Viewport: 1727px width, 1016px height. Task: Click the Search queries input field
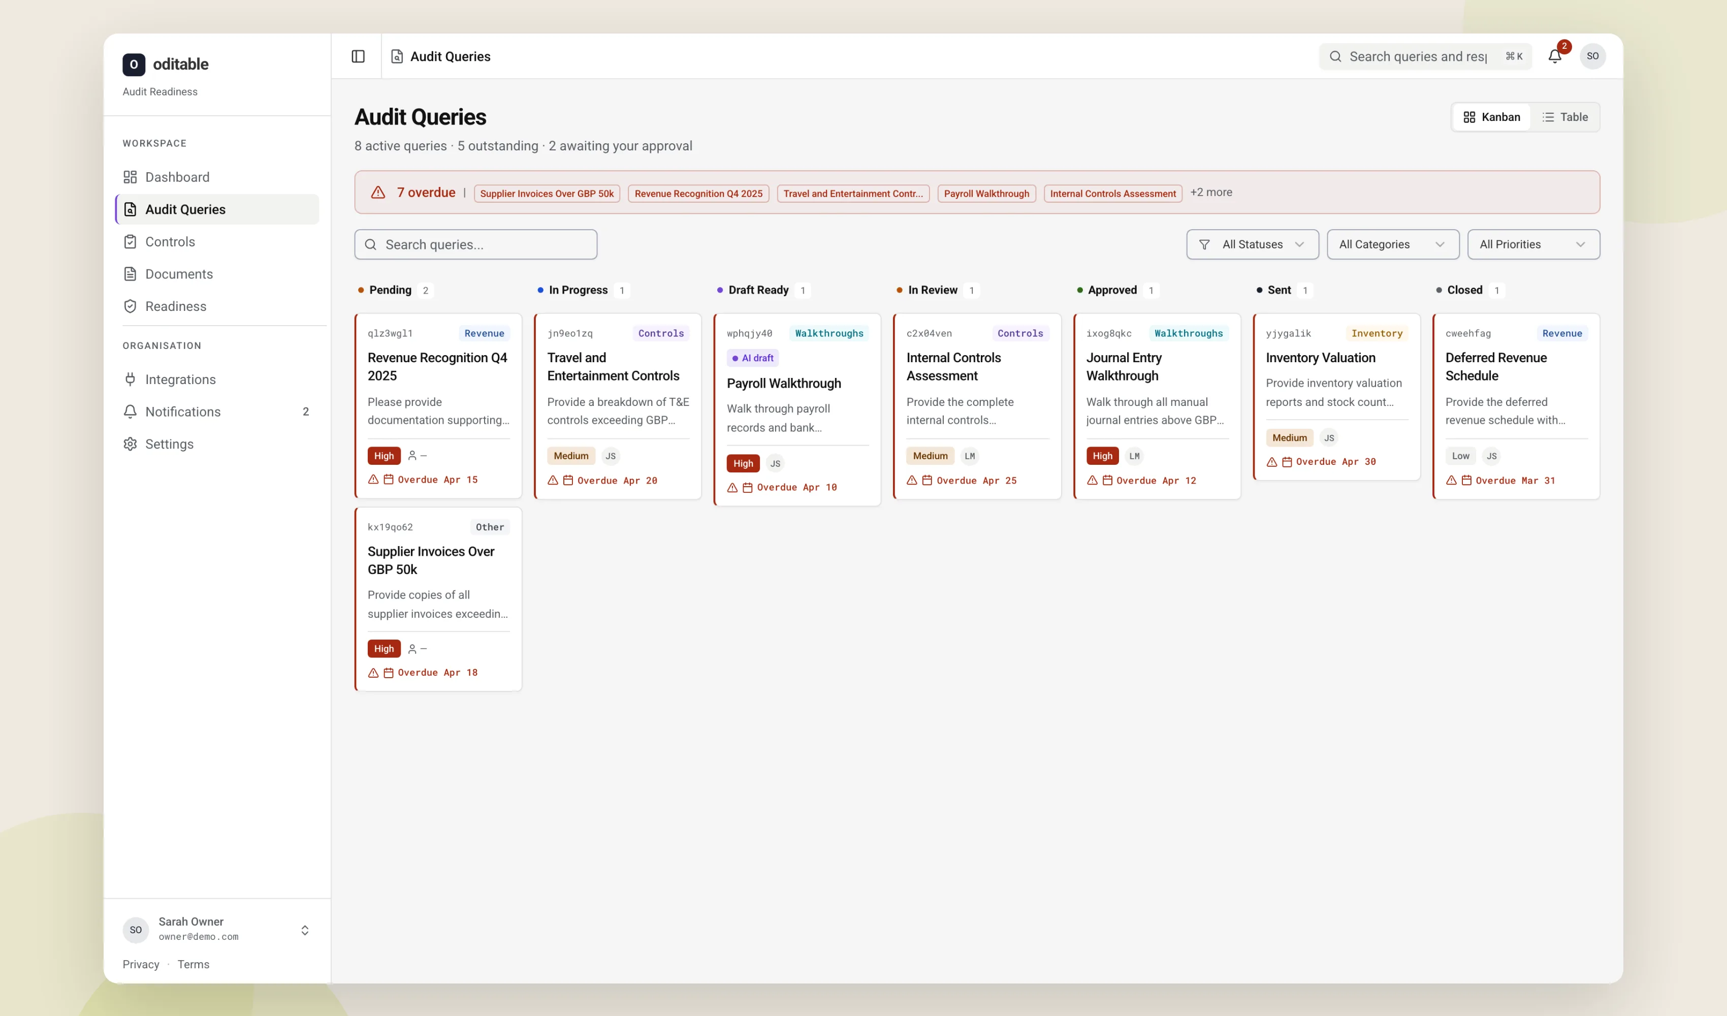click(475, 244)
